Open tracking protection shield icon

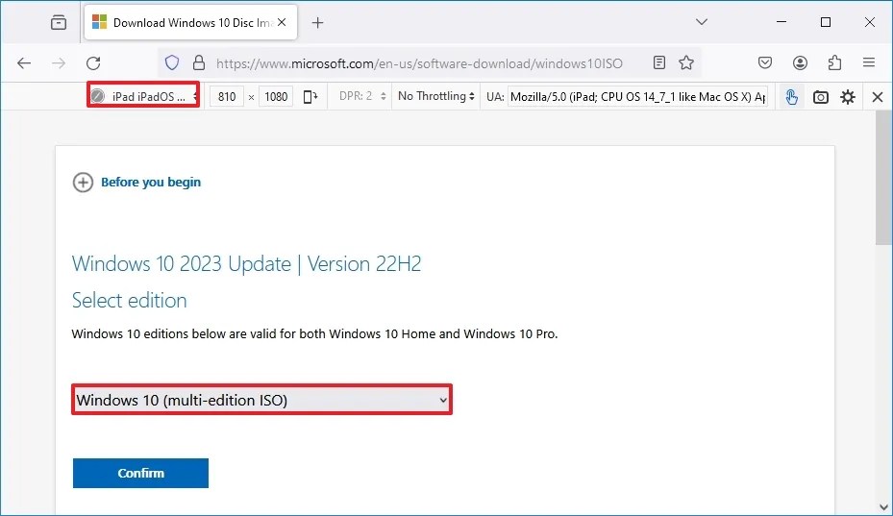point(172,63)
